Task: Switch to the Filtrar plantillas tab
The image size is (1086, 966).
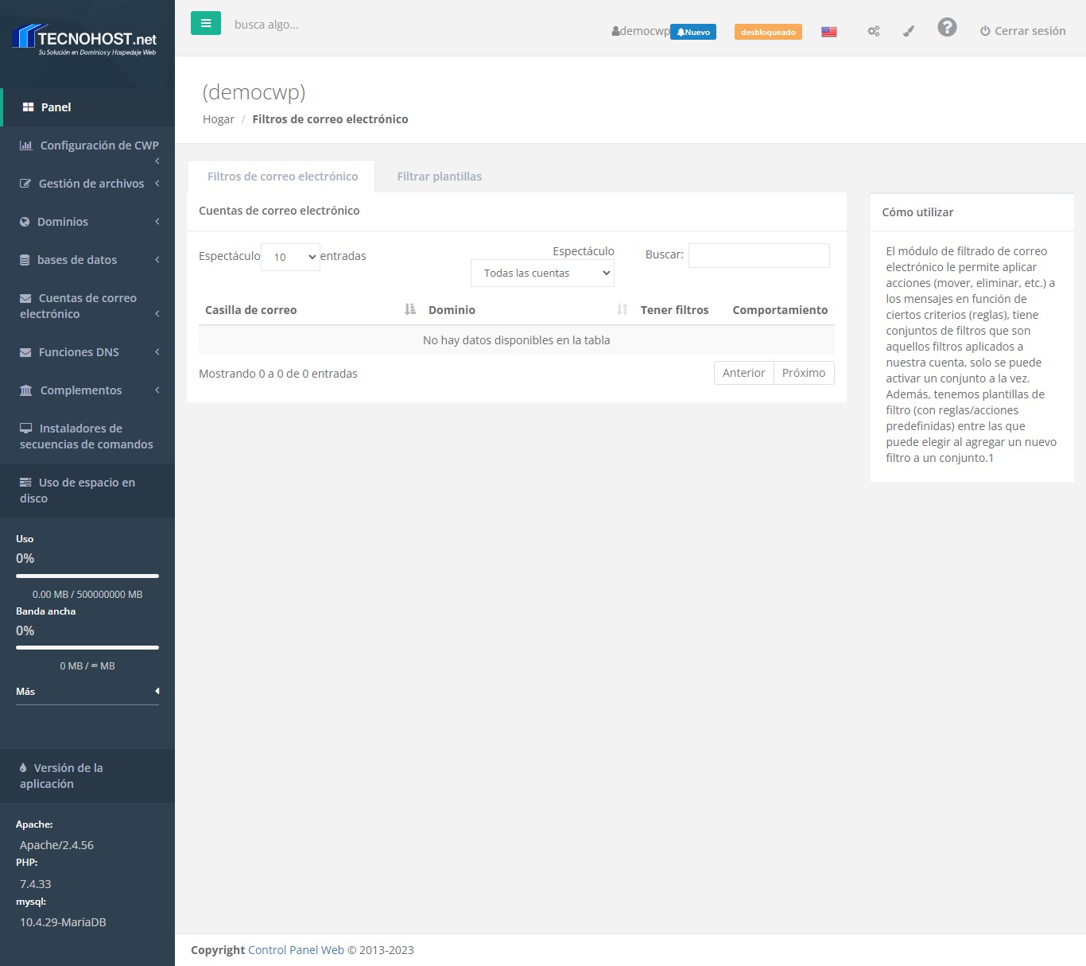Action: point(439,177)
